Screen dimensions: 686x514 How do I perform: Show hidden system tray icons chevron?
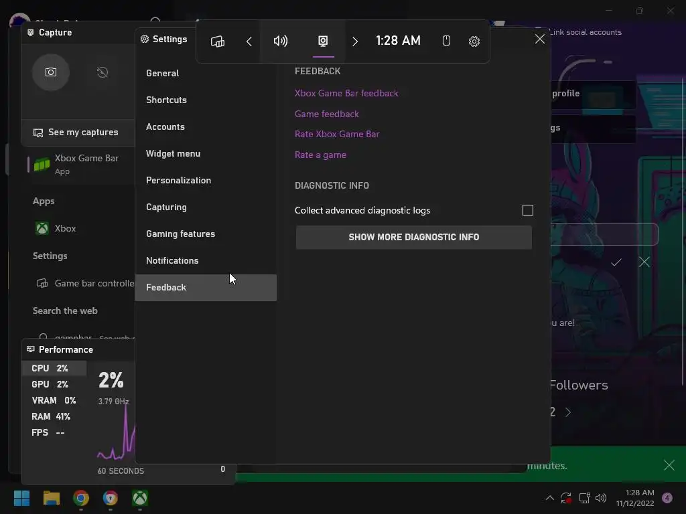(550, 498)
